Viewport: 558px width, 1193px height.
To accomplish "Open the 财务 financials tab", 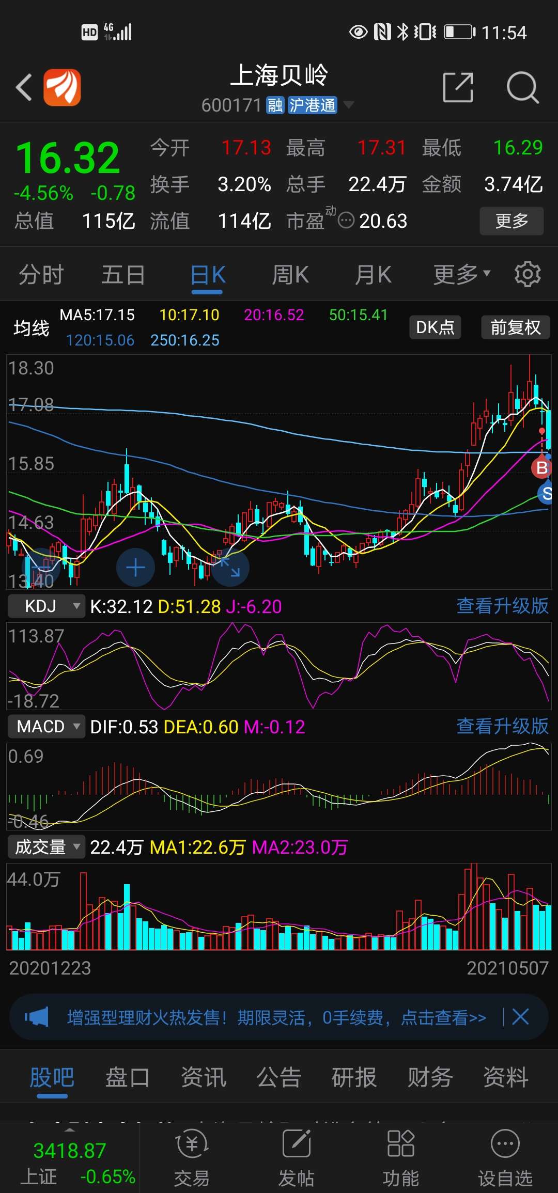I will pos(430,1077).
